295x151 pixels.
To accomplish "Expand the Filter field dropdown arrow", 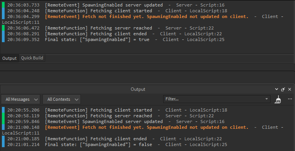I will [x=266, y=99].
